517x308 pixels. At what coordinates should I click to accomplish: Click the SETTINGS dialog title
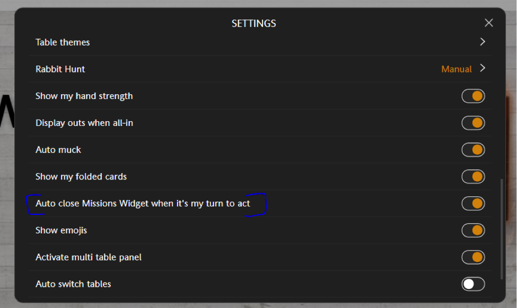pos(253,24)
